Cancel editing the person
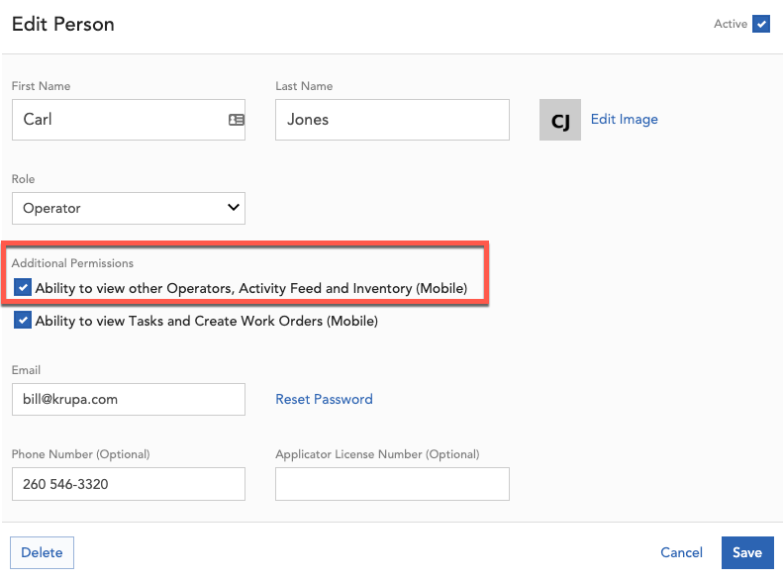This screenshot has height=580, width=783. (681, 552)
